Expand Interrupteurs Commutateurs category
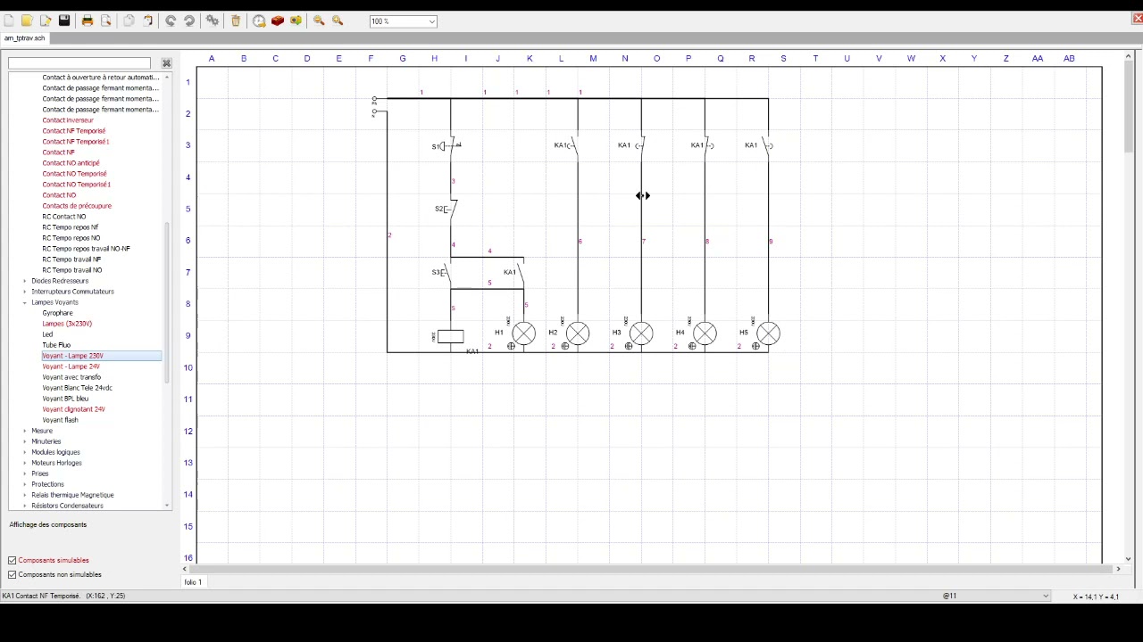 click(x=25, y=292)
